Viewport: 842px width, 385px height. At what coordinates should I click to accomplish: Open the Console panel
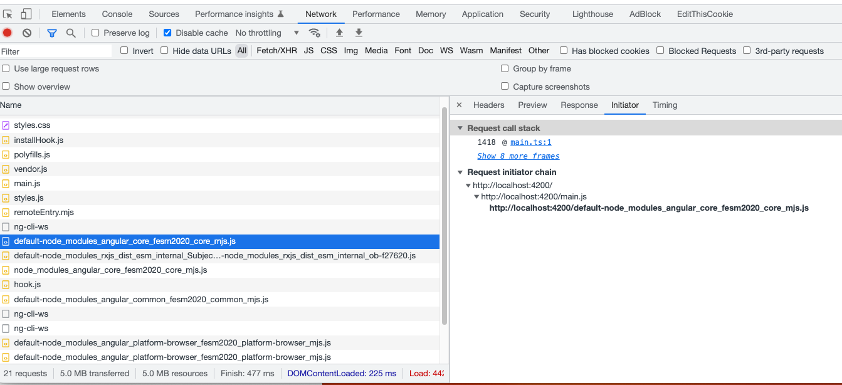pos(117,14)
